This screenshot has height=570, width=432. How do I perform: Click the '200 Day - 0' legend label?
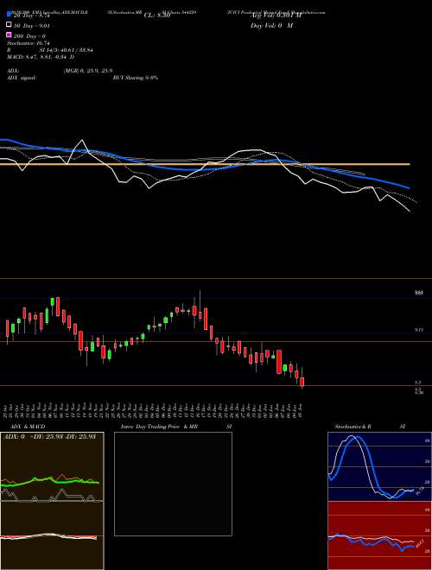tap(30, 36)
